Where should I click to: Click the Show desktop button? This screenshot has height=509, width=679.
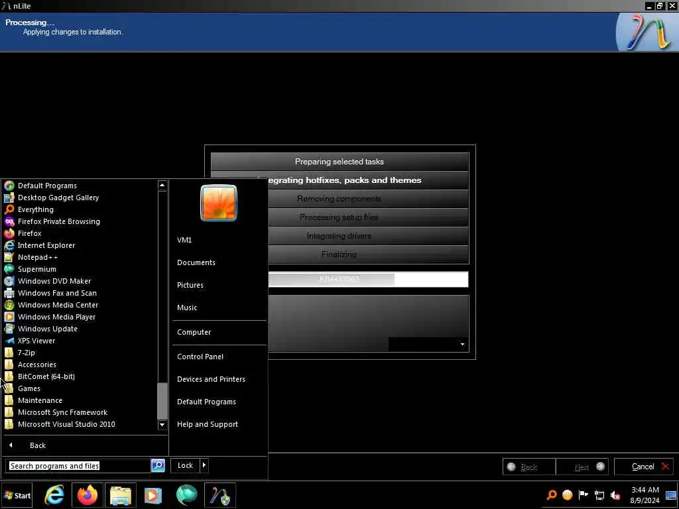[x=671, y=495]
